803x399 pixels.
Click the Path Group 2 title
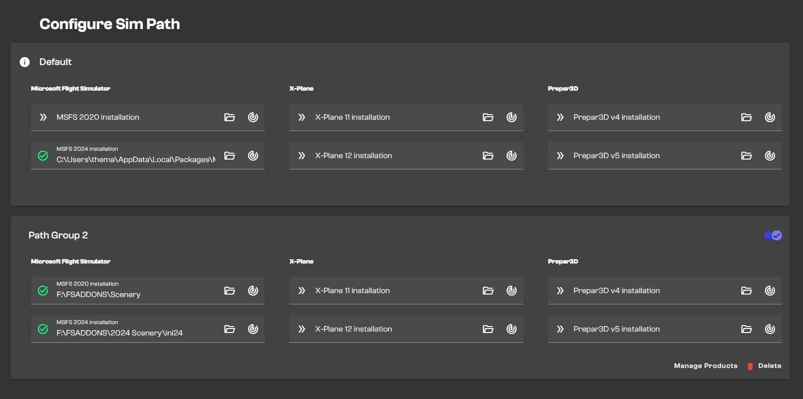tap(58, 235)
